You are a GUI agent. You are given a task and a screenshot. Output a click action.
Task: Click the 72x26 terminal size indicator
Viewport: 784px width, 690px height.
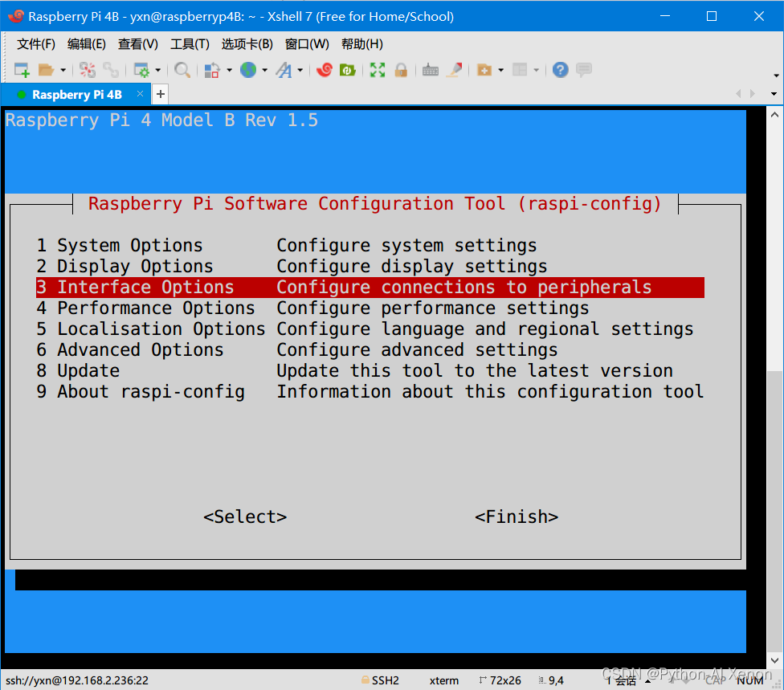(x=505, y=680)
